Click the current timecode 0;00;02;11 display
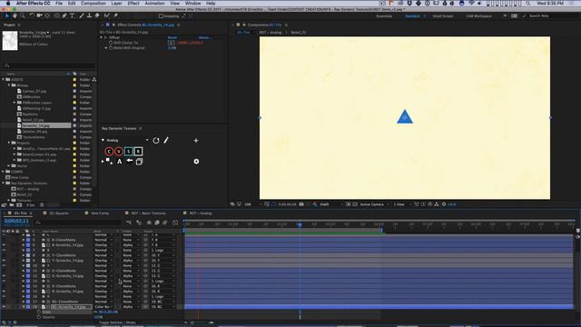The width and height of the screenshot is (581, 327). click(16, 221)
